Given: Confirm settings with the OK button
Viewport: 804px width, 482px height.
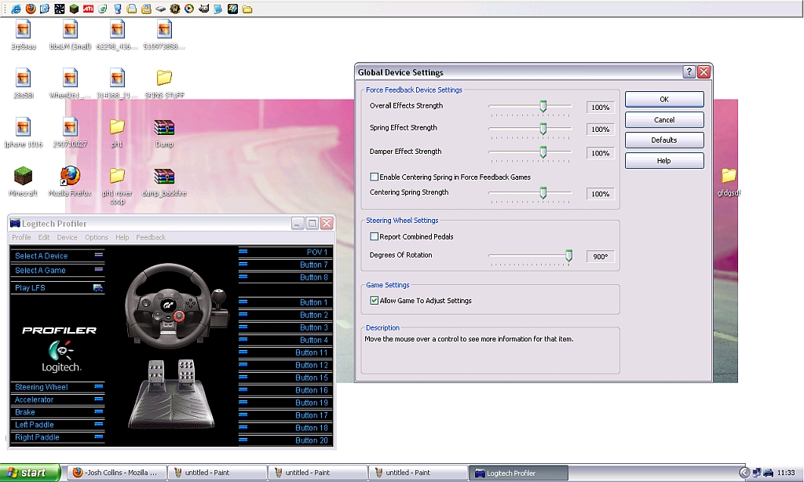Looking at the screenshot, I should click(x=664, y=100).
